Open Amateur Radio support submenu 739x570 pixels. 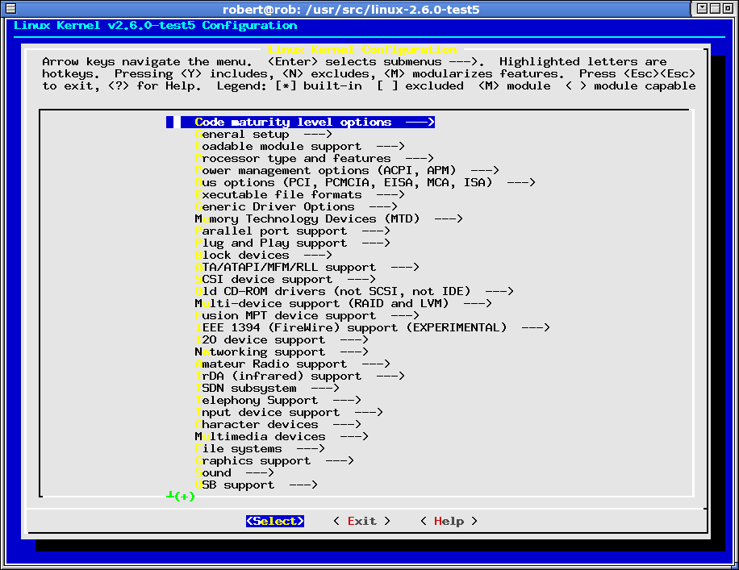[x=293, y=364]
